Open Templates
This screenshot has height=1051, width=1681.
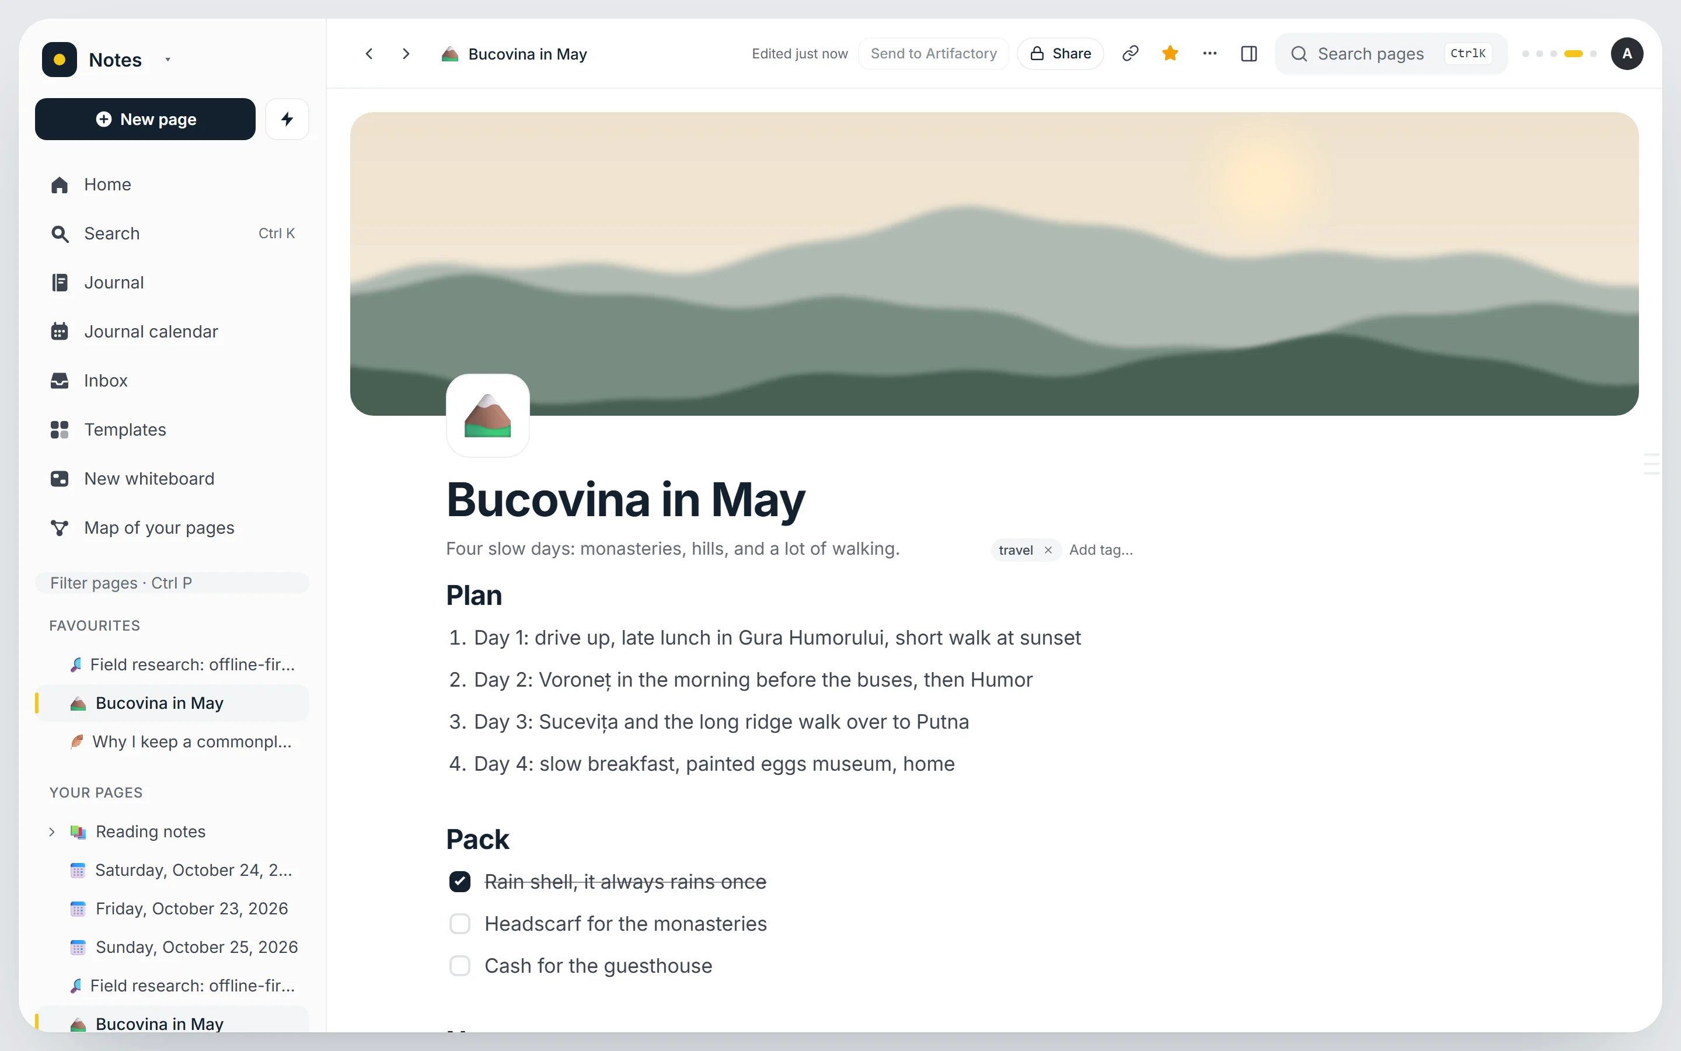point(172,430)
